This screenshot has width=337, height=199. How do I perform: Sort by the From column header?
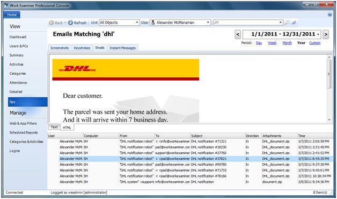coord(137,136)
